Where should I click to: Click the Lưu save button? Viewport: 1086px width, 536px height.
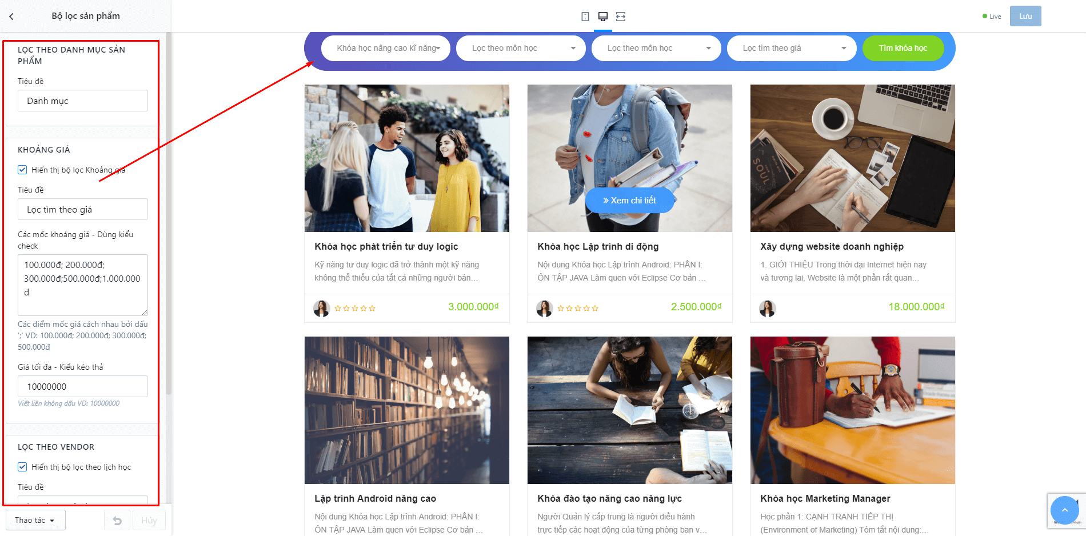click(1025, 16)
